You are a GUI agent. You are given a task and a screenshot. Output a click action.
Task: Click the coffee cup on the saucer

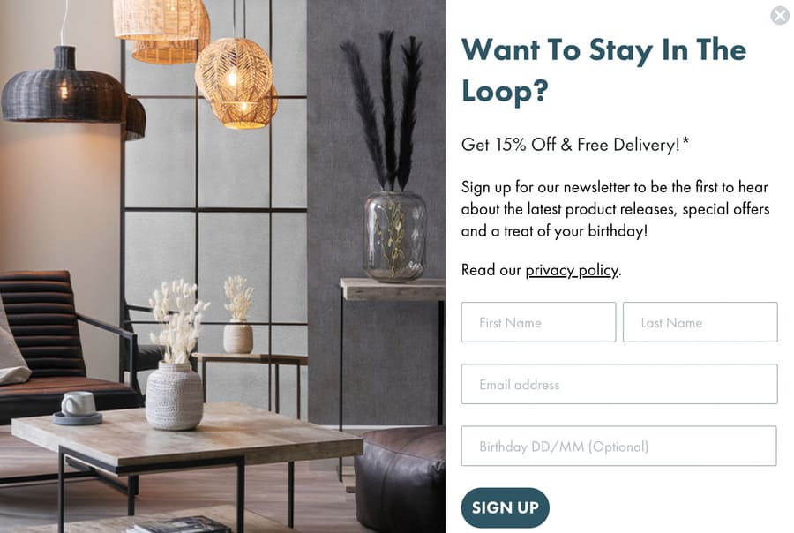point(78,404)
